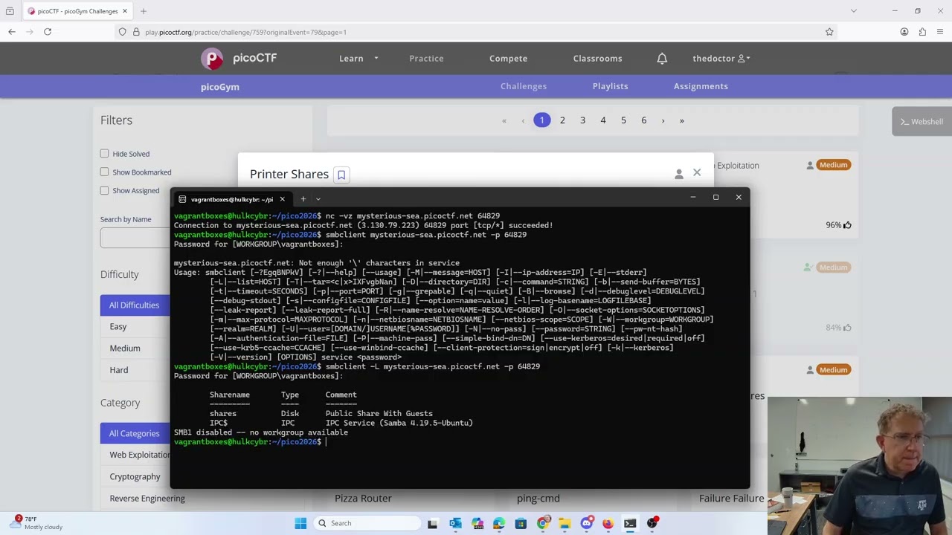Click the tracking protection shield icon

[x=123, y=32]
